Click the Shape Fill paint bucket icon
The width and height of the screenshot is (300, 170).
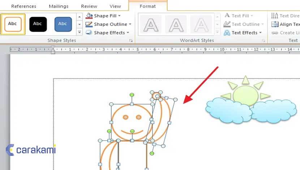tap(89, 16)
